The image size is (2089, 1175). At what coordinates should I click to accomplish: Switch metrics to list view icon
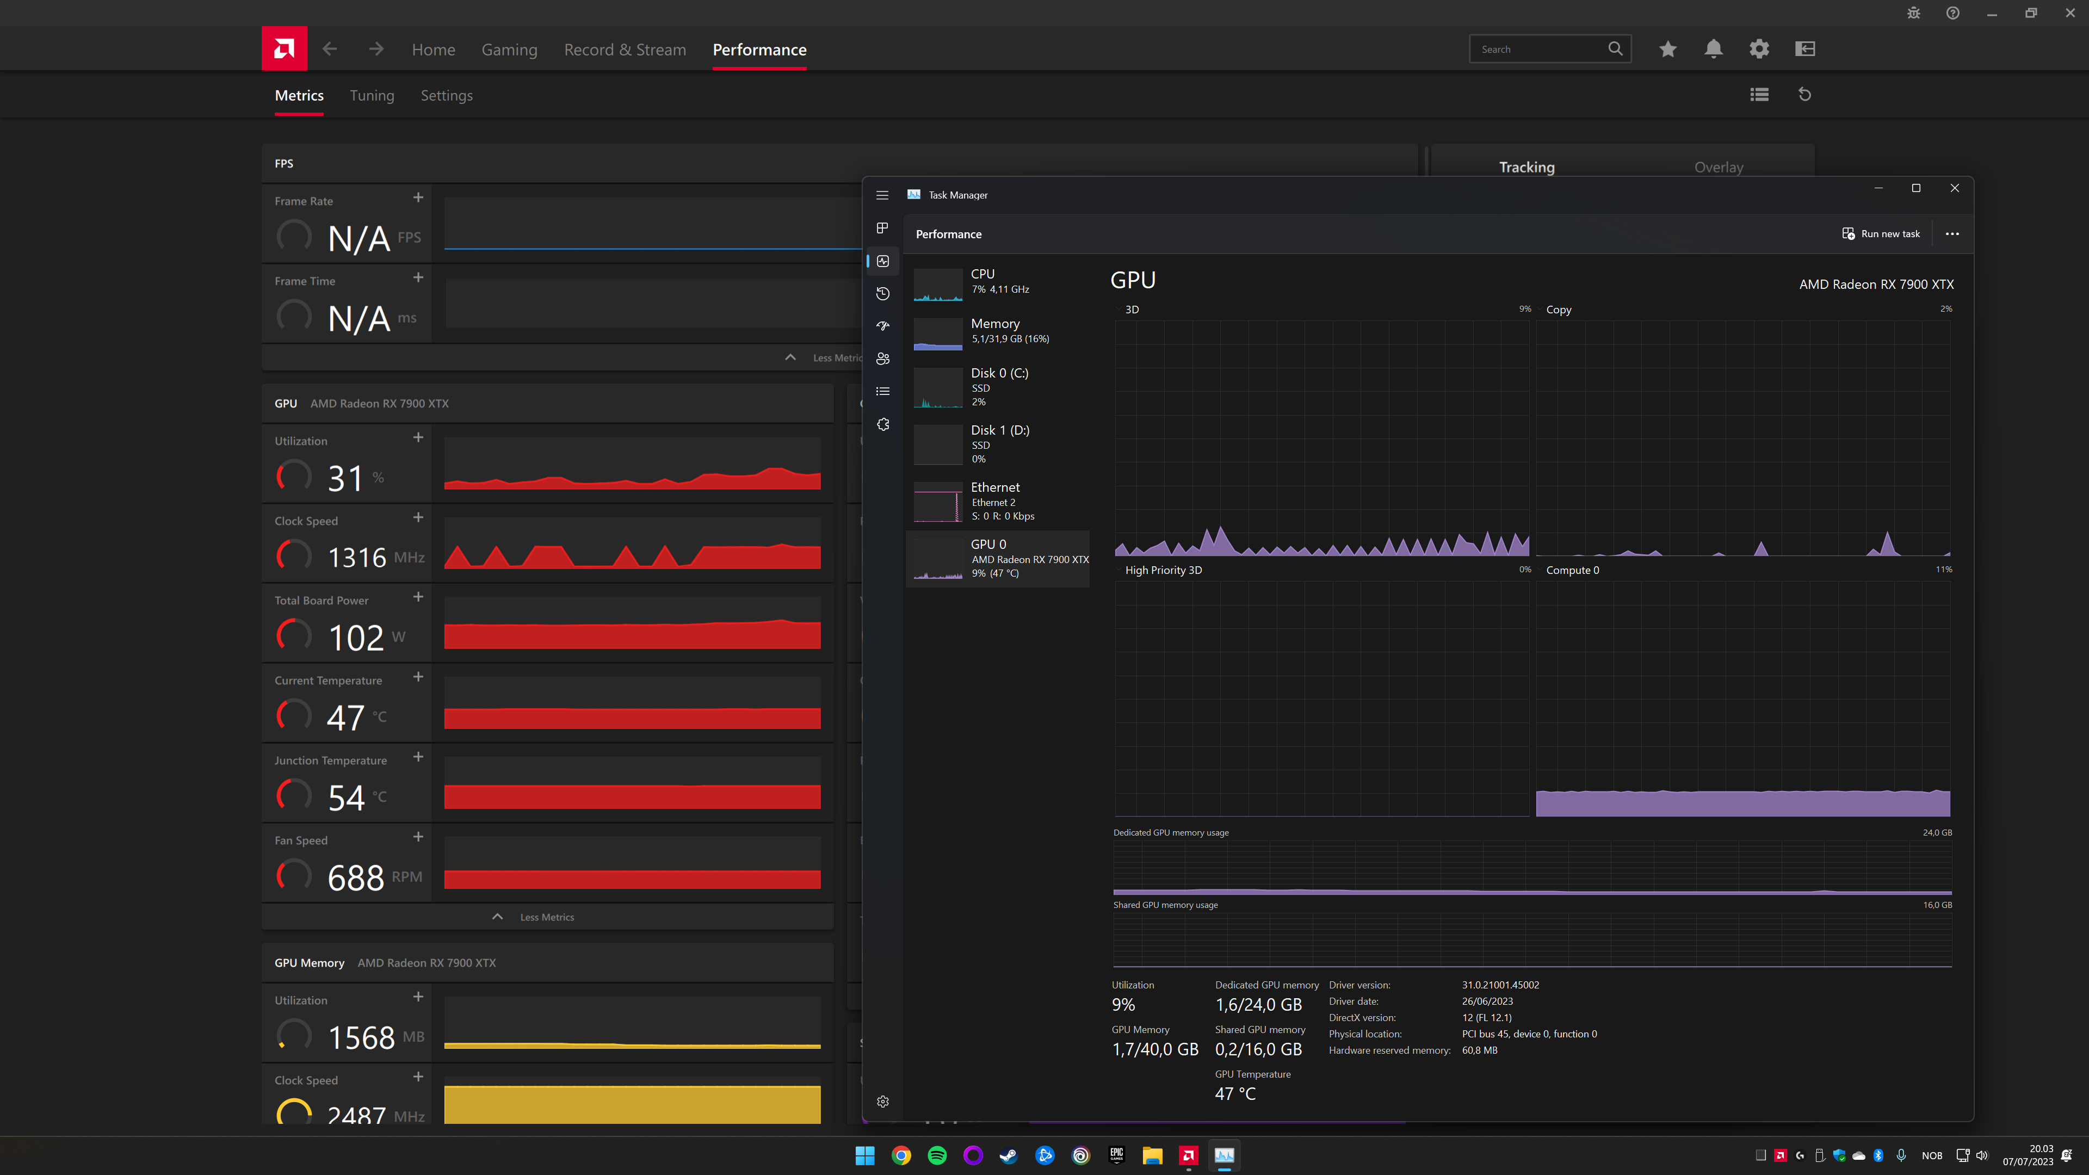point(1759,95)
